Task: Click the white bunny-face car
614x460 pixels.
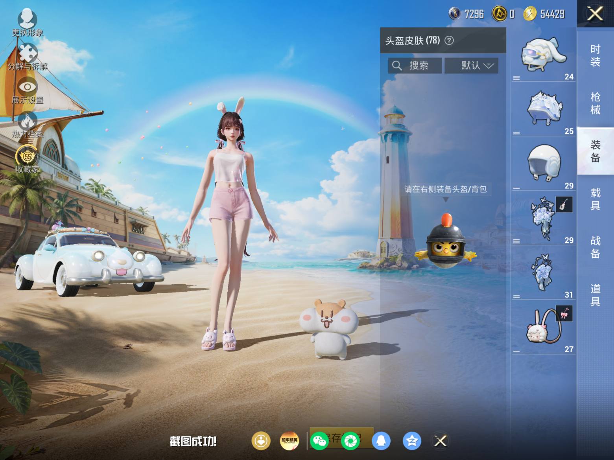Action: pyautogui.click(x=89, y=261)
